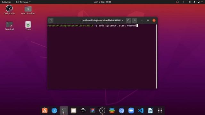Launch the Terminal desktop shortcut

coord(9,26)
